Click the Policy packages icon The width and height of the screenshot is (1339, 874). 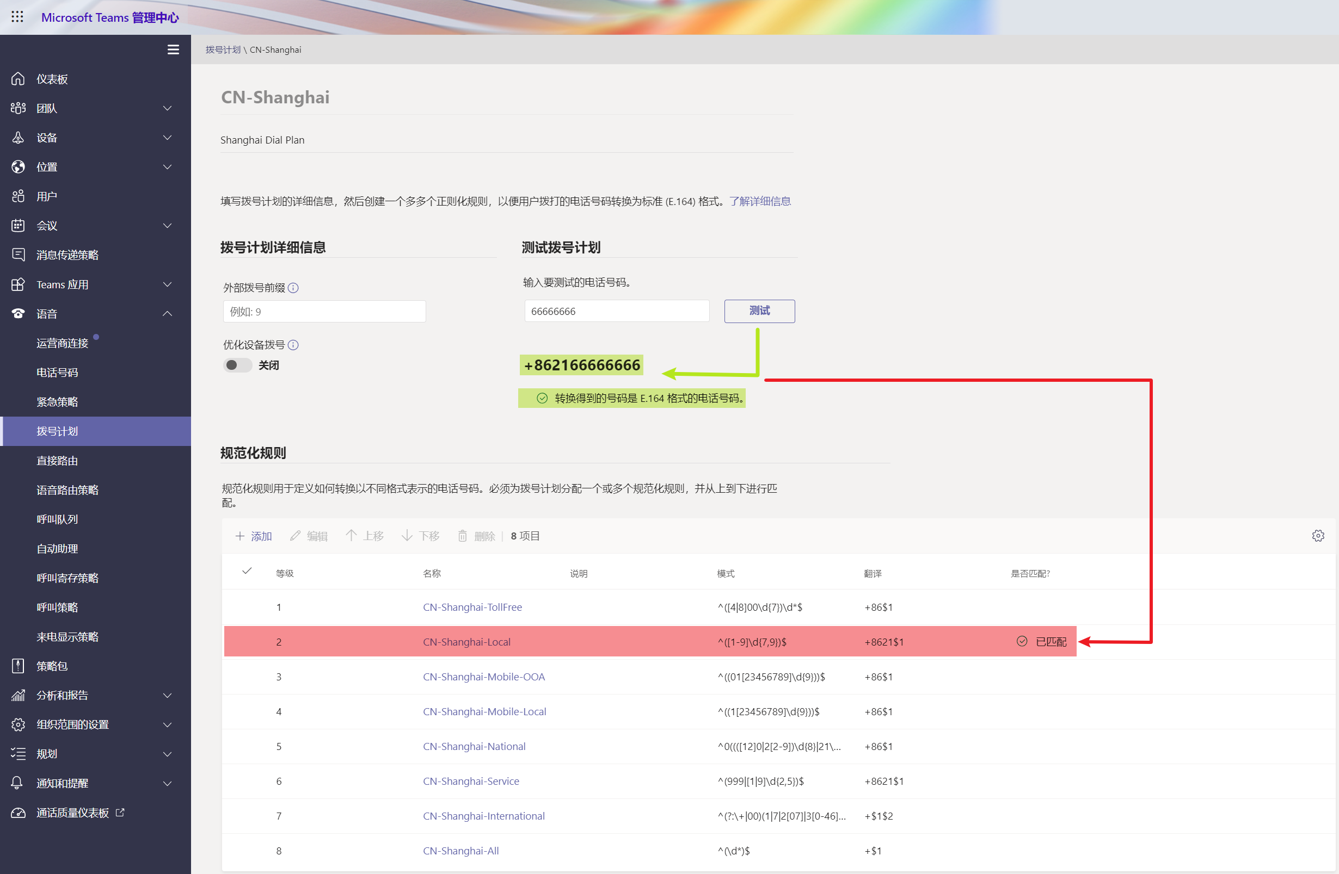click(18, 666)
